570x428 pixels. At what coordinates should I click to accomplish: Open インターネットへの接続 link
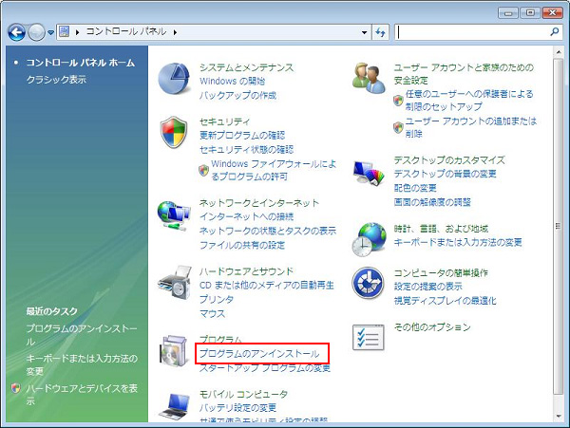click(x=246, y=216)
